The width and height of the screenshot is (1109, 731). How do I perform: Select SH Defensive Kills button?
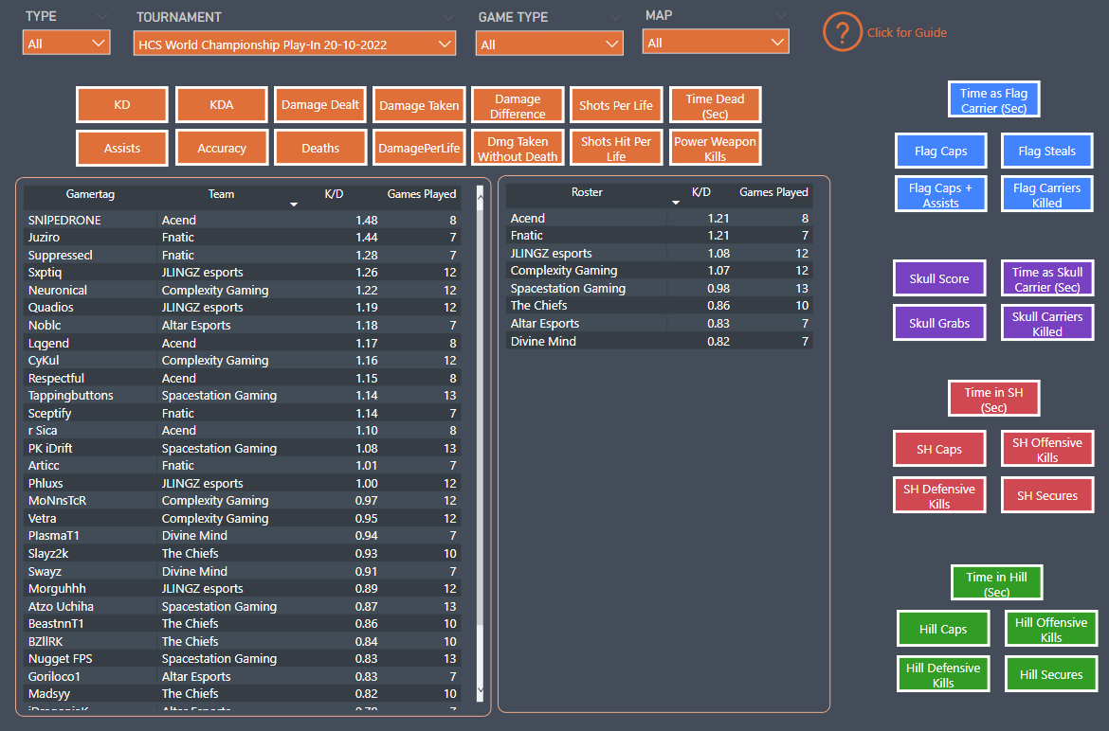[939, 495]
